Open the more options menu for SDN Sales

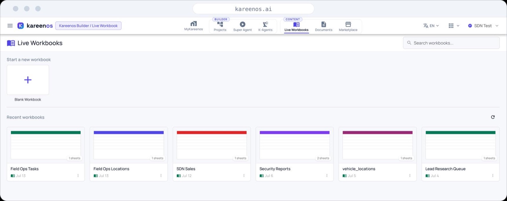click(244, 176)
